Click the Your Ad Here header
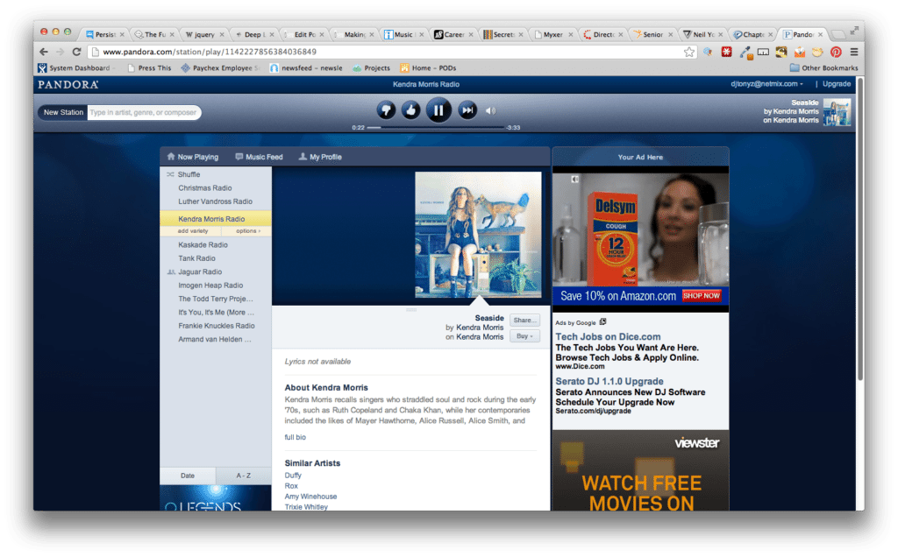The width and height of the screenshot is (898, 557). (x=640, y=158)
